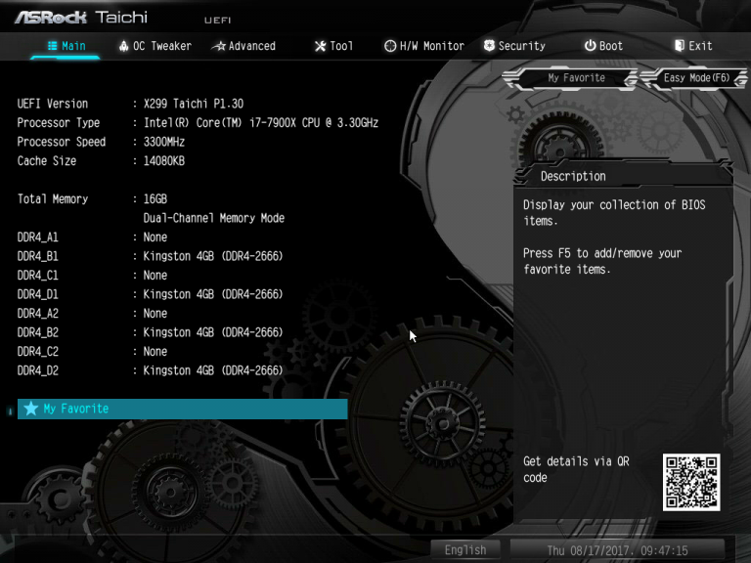Click the date and time display
This screenshot has height=563, width=751.
617,550
